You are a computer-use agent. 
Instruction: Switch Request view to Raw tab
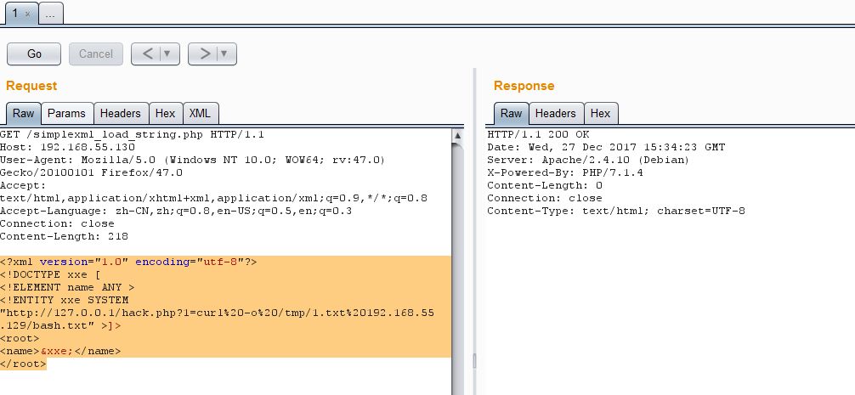pos(24,113)
